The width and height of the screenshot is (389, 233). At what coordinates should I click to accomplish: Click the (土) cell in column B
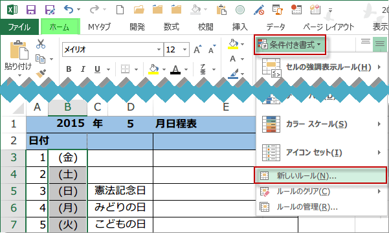tap(68, 175)
